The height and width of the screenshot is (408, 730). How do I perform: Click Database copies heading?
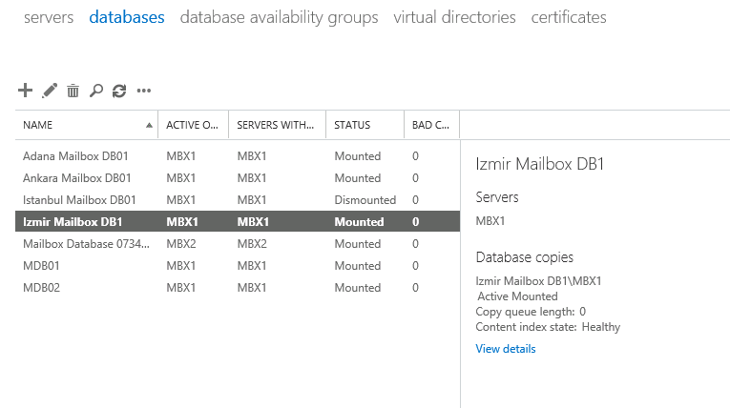pos(524,257)
